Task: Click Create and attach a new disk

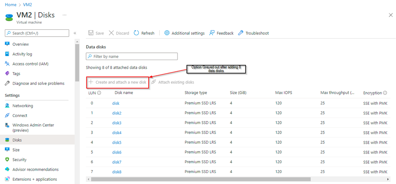Action: [117, 82]
